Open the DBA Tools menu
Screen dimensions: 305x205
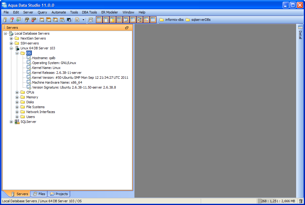[89, 12]
